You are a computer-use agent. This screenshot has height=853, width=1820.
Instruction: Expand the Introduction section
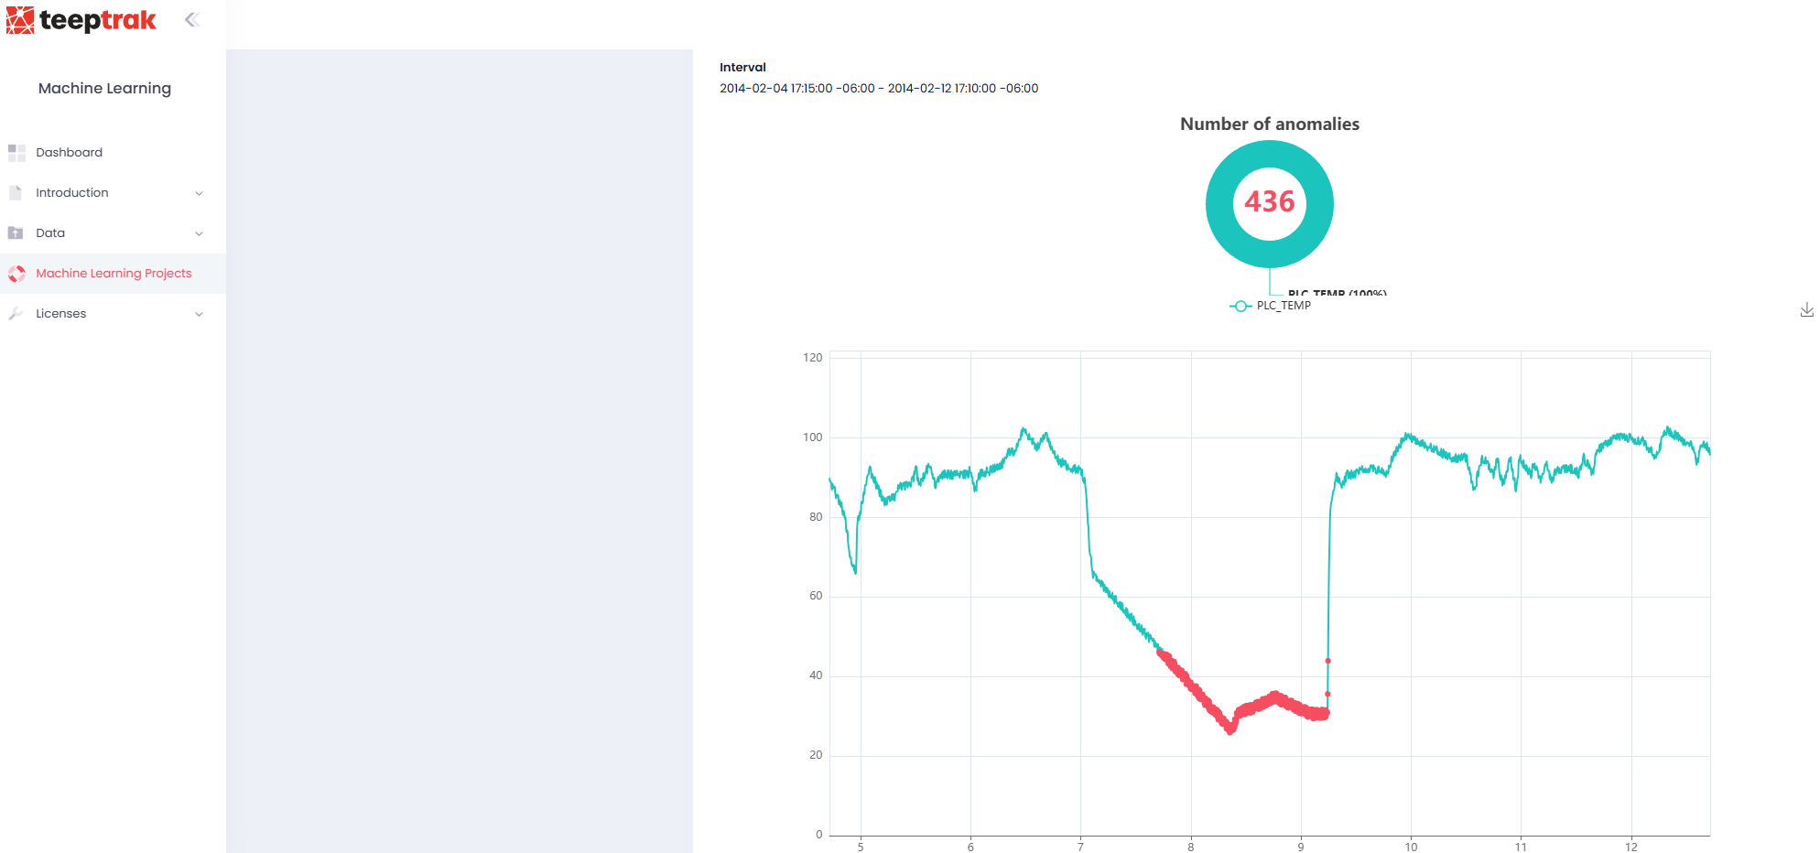click(x=199, y=192)
